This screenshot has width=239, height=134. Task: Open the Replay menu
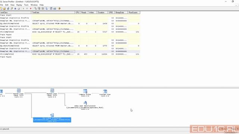click(19, 5)
